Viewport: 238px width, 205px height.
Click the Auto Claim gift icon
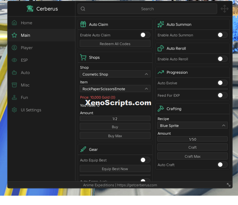(x=83, y=24)
